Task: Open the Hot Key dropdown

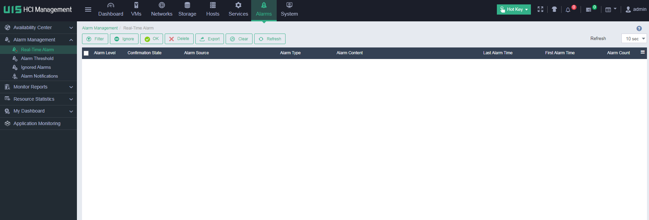Action: [514, 9]
